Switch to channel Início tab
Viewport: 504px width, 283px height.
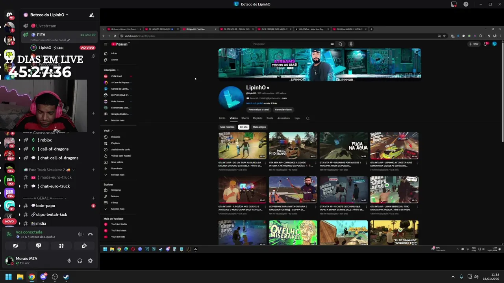click(x=222, y=118)
